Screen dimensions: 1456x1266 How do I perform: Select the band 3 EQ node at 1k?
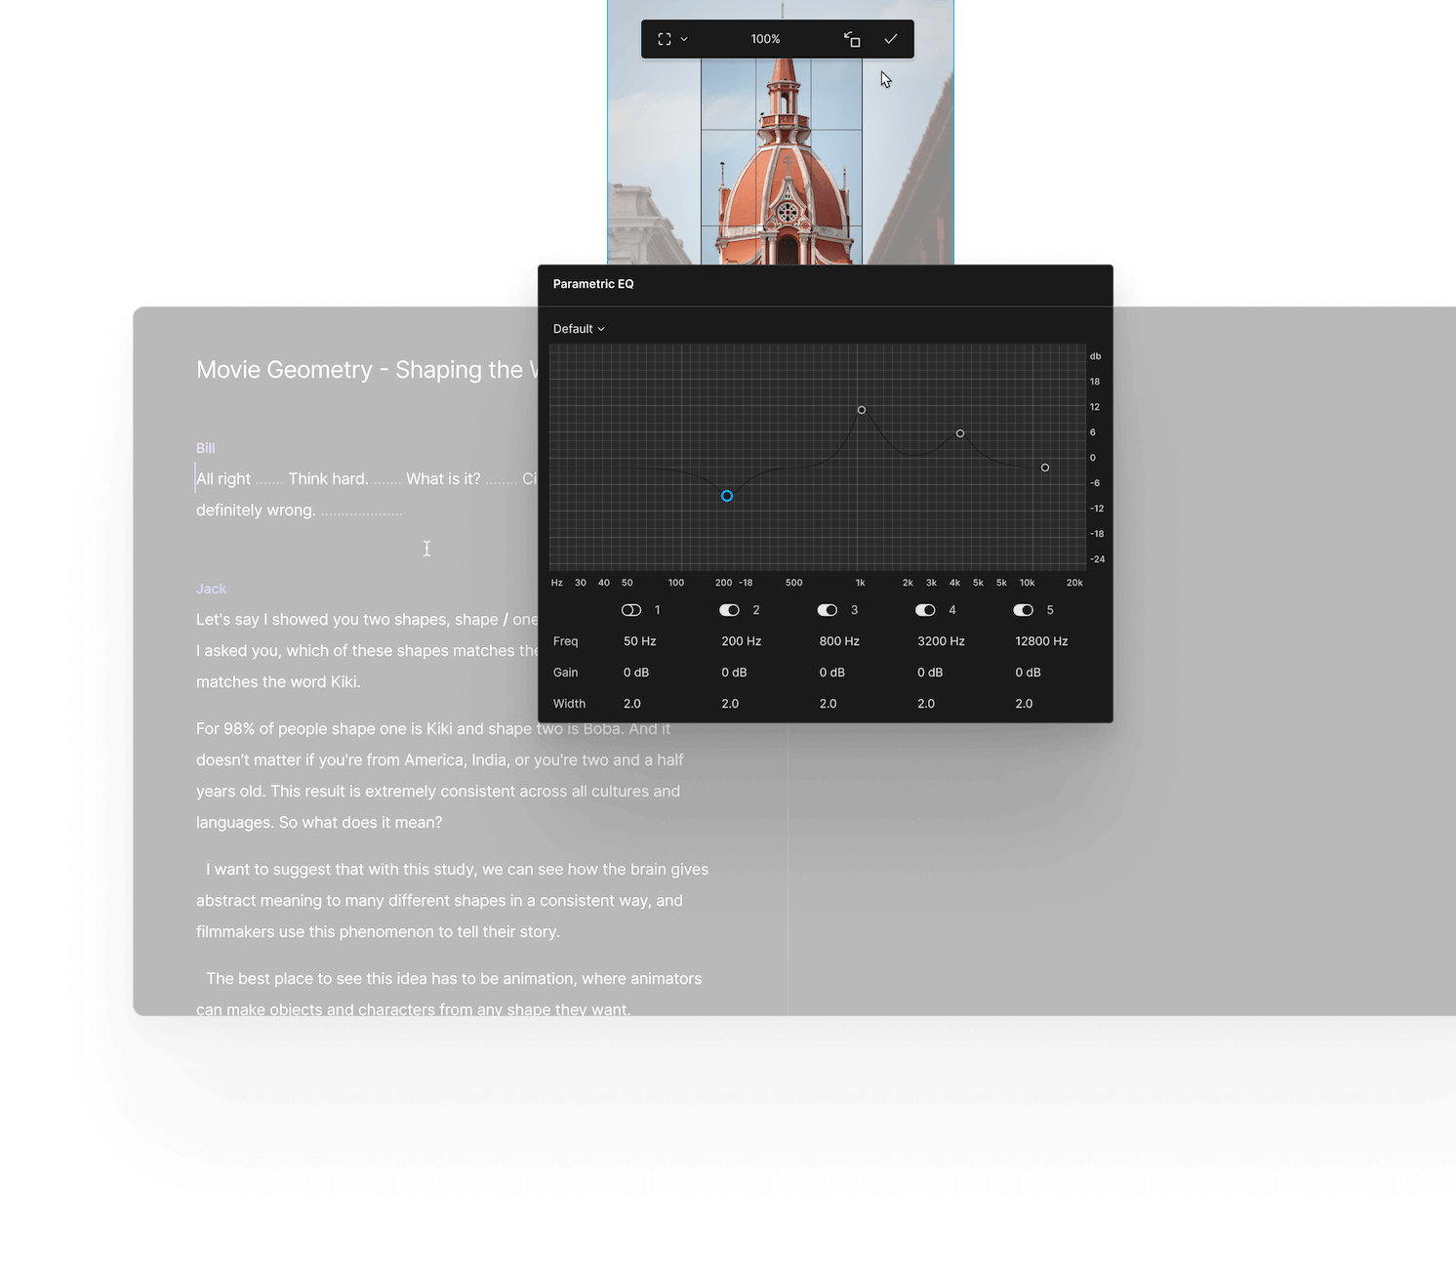862,410
